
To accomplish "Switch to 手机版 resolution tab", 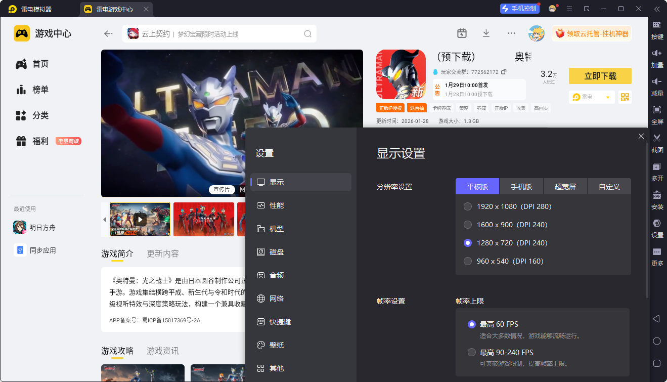I will (x=521, y=186).
